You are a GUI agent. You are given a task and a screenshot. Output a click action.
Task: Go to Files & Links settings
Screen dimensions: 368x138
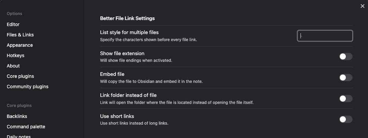click(20, 35)
